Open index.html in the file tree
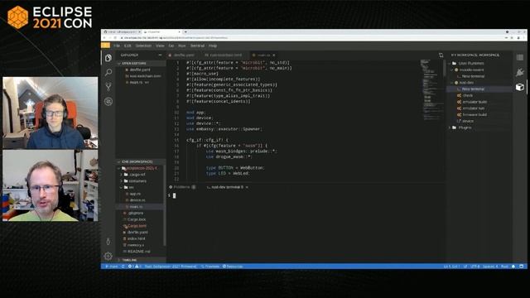530x298 pixels. (136, 238)
